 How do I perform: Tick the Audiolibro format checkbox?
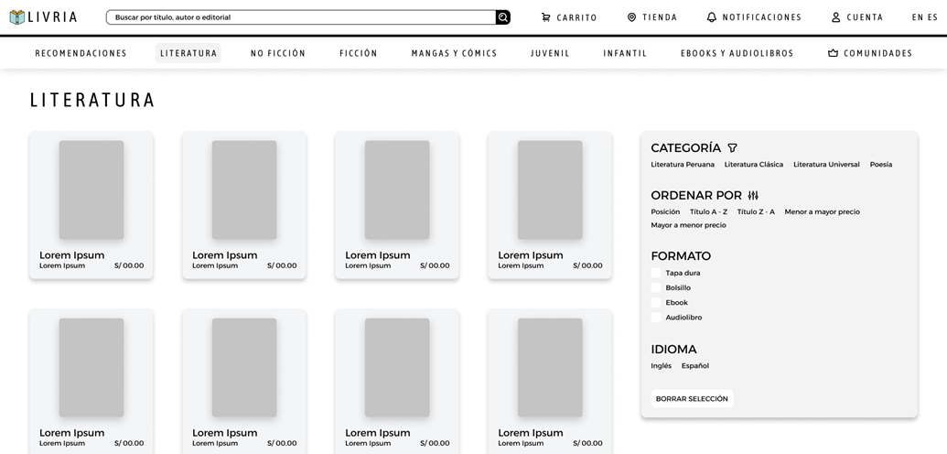[x=656, y=317]
